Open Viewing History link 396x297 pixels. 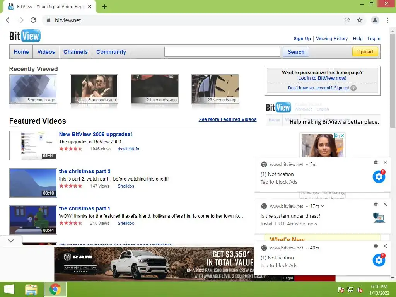pyautogui.click(x=332, y=39)
